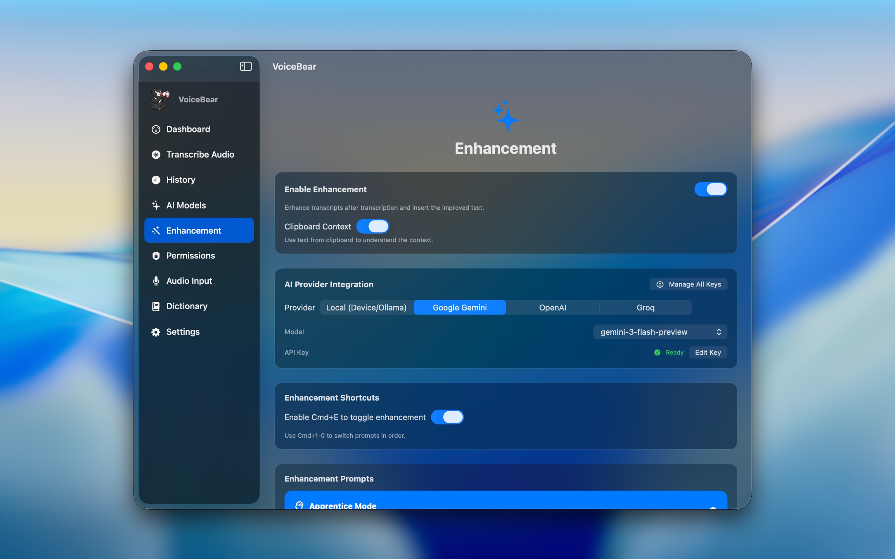Select Google Gemini provider
The width and height of the screenshot is (895, 559).
pos(460,307)
